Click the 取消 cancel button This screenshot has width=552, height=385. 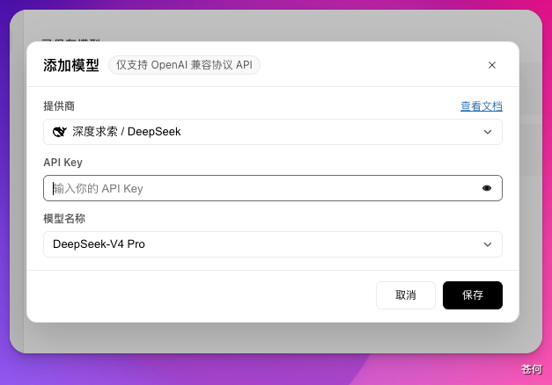(406, 295)
